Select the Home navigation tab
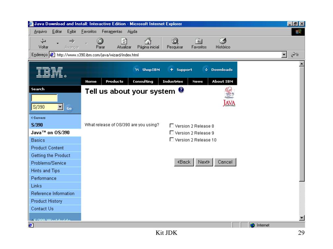Image resolution: width=333 pixels, height=249 pixels. coord(91,81)
